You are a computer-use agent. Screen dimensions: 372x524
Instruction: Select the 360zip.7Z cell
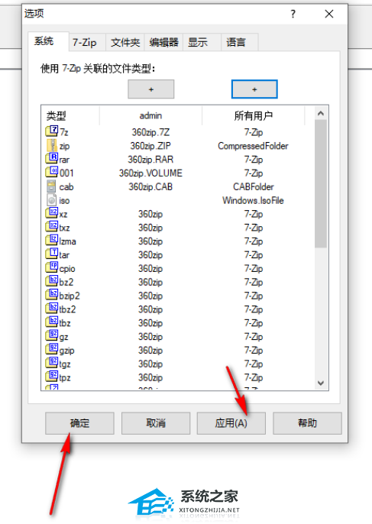[x=150, y=132]
